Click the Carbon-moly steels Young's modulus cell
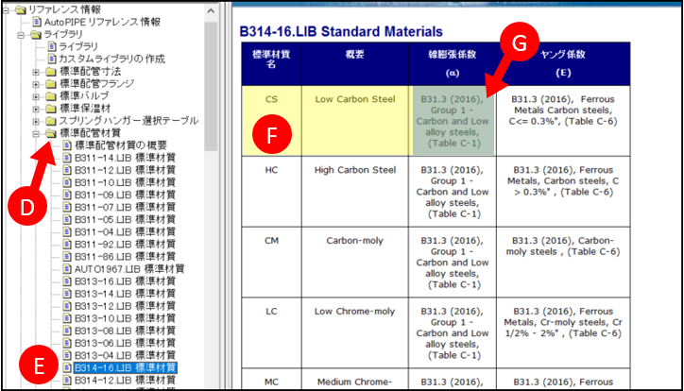This screenshot has height=391, width=684. (563, 262)
